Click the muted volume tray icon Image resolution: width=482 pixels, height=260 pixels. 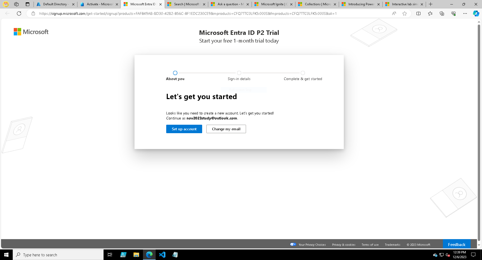coord(448,255)
